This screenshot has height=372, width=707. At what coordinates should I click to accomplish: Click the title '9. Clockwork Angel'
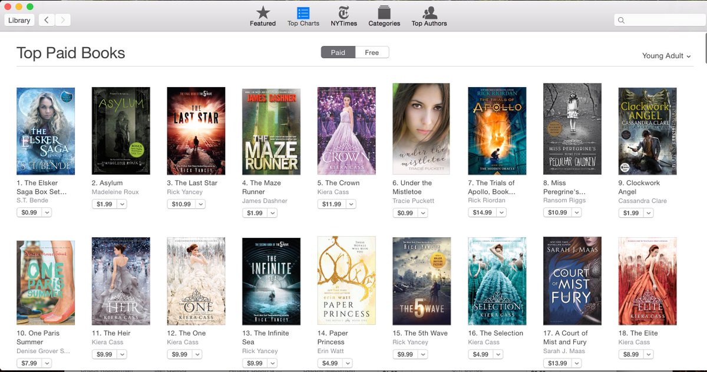tap(639, 187)
